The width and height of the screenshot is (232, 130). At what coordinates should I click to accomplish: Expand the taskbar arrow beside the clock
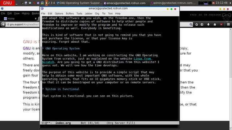pyautogui.click(x=230, y=3)
